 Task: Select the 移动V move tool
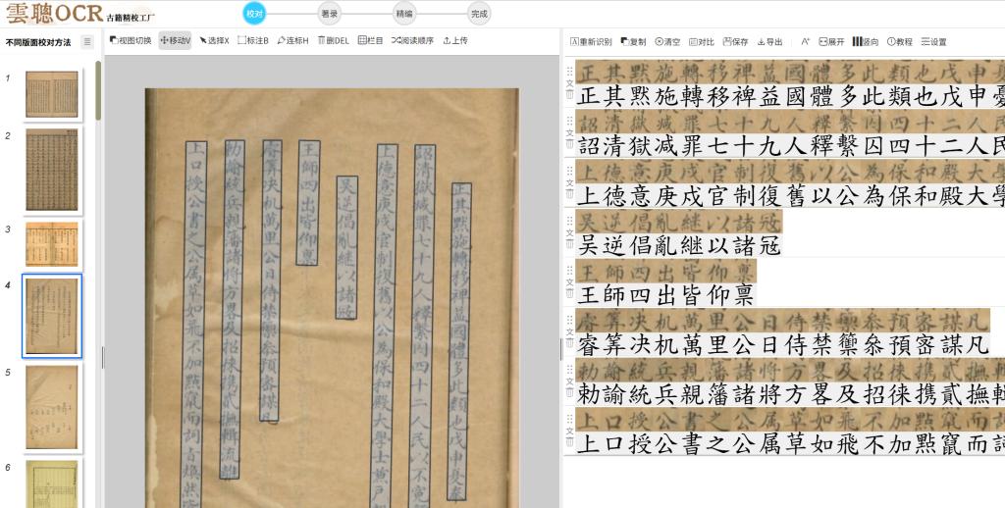click(x=175, y=40)
